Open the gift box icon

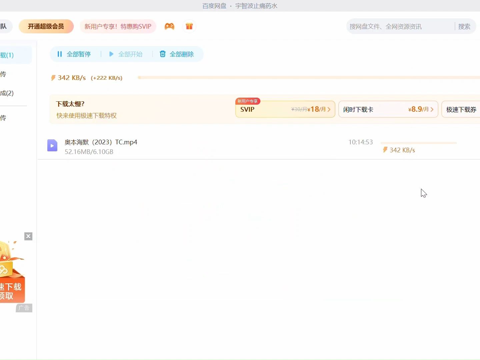(189, 26)
